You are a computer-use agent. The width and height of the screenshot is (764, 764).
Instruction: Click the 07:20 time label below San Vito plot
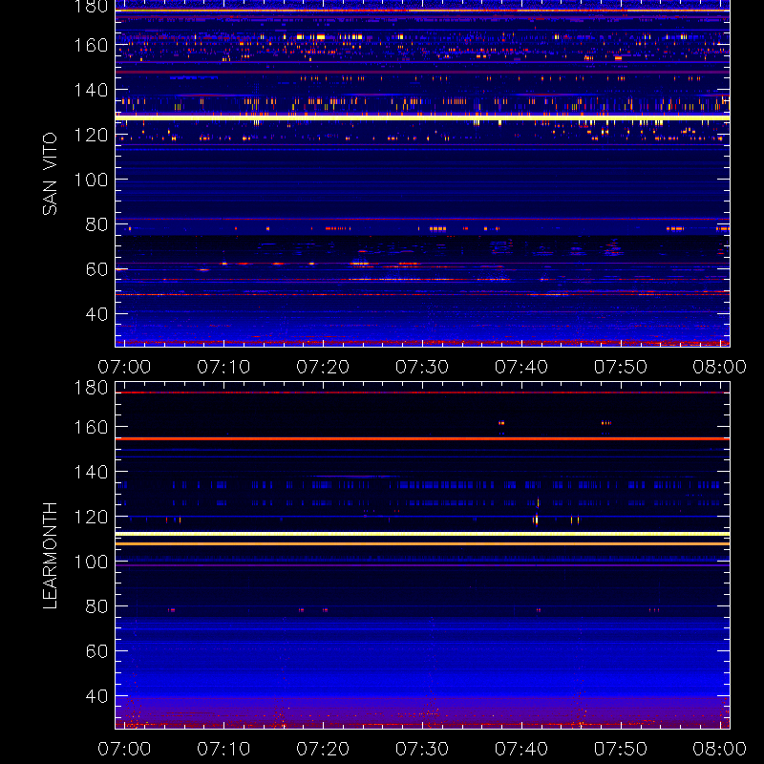pyautogui.click(x=323, y=367)
